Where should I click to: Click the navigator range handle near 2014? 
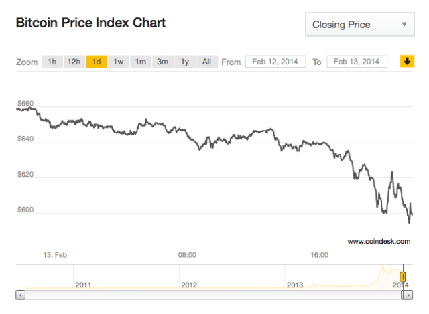click(x=403, y=277)
